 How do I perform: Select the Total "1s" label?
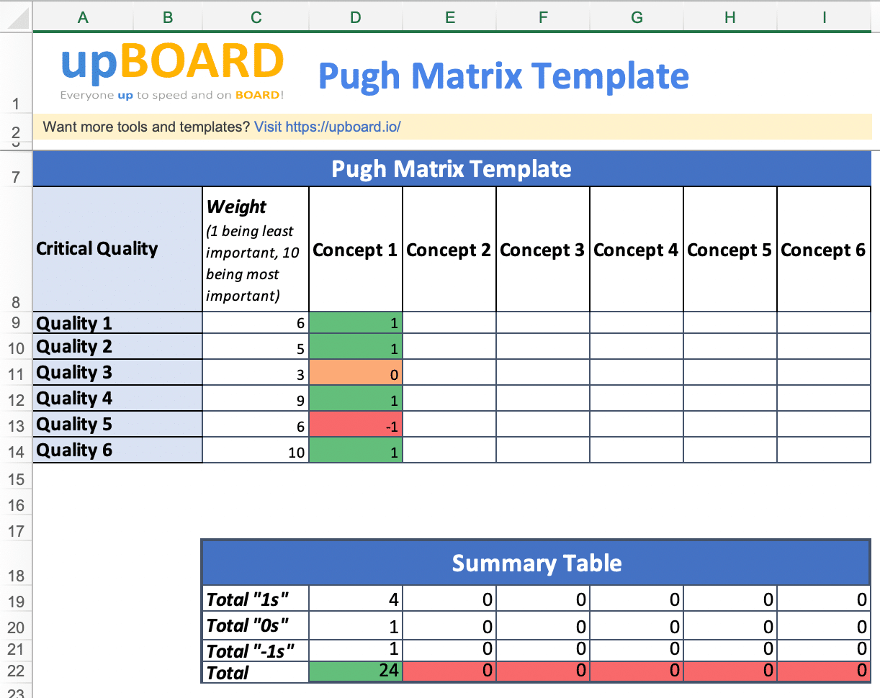[x=256, y=598]
